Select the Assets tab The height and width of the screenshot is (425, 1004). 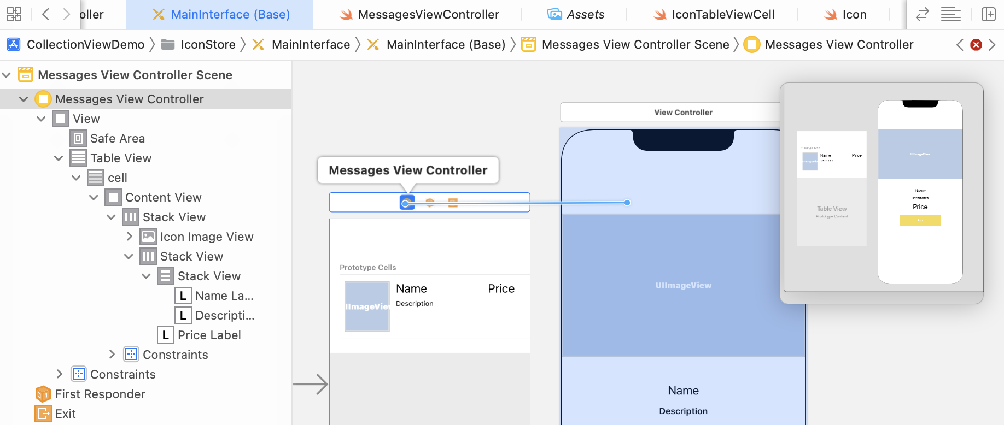[576, 14]
